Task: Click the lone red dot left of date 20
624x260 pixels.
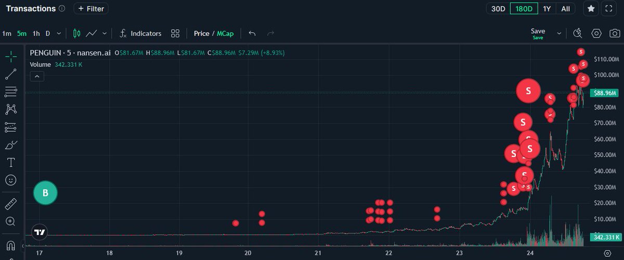Action: 236,223
